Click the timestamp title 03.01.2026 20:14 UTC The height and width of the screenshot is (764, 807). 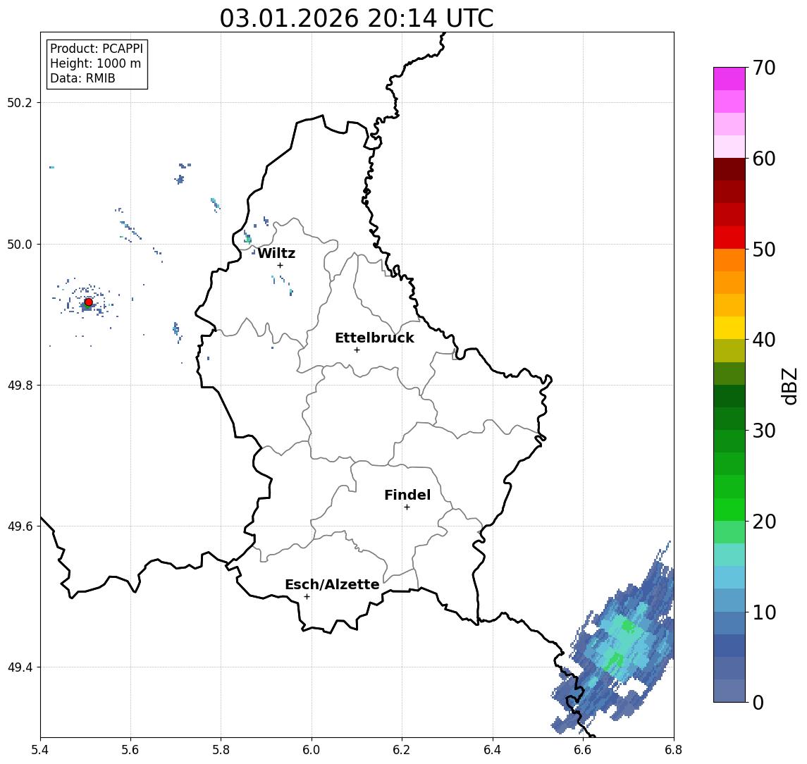click(x=357, y=18)
